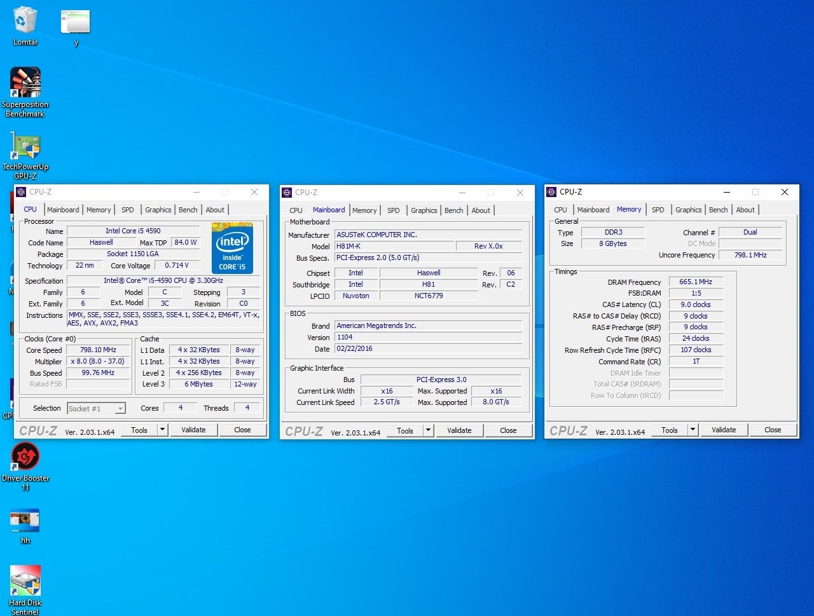The image size is (814, 616).
Task: Click the memory Type value DDR3
Action: click(x=613, y=232)
